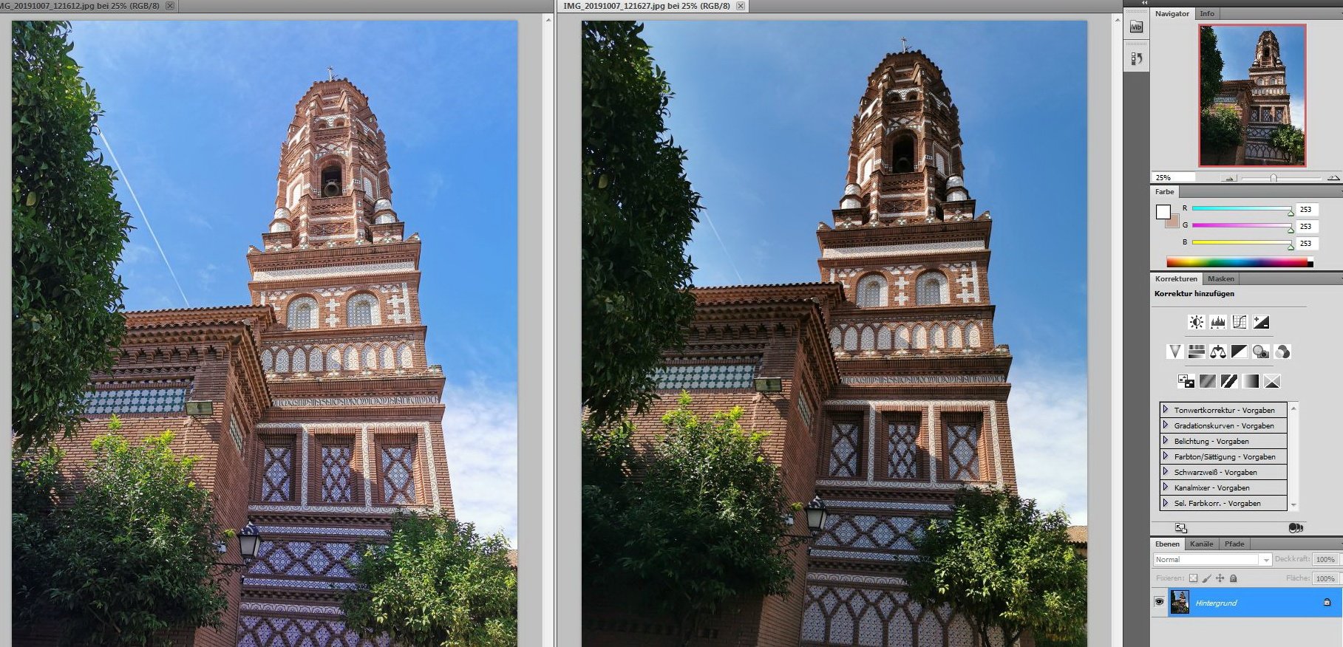
Task: Open the Mini Bridge (Mb) panel icon
Action: (x=1137, y=27)
